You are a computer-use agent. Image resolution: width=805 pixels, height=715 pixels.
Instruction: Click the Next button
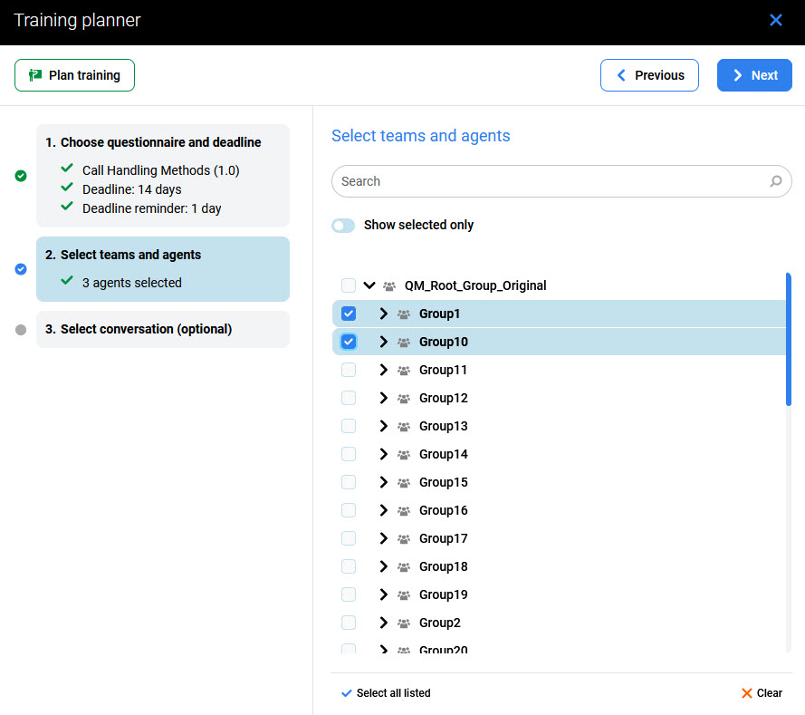pyautogui.click(x=754, y=75)
